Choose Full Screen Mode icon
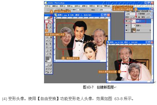This screenshot has width=157, height=105. [51, 69]
